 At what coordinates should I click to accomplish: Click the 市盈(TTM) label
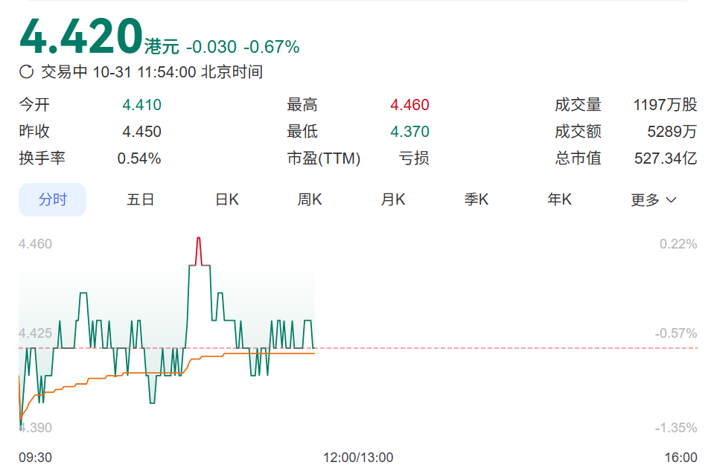(324, 158)
